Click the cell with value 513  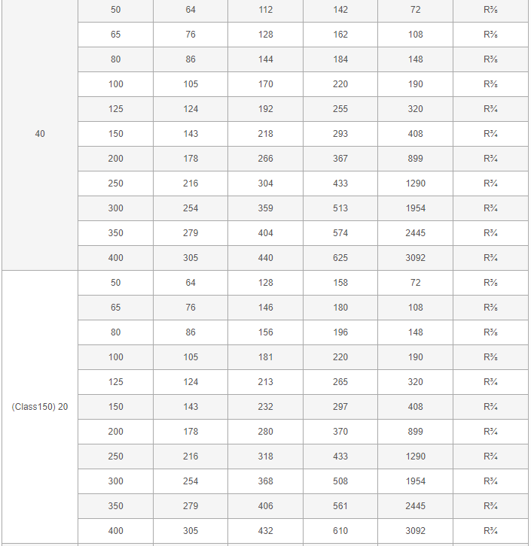tap(340, 208)
